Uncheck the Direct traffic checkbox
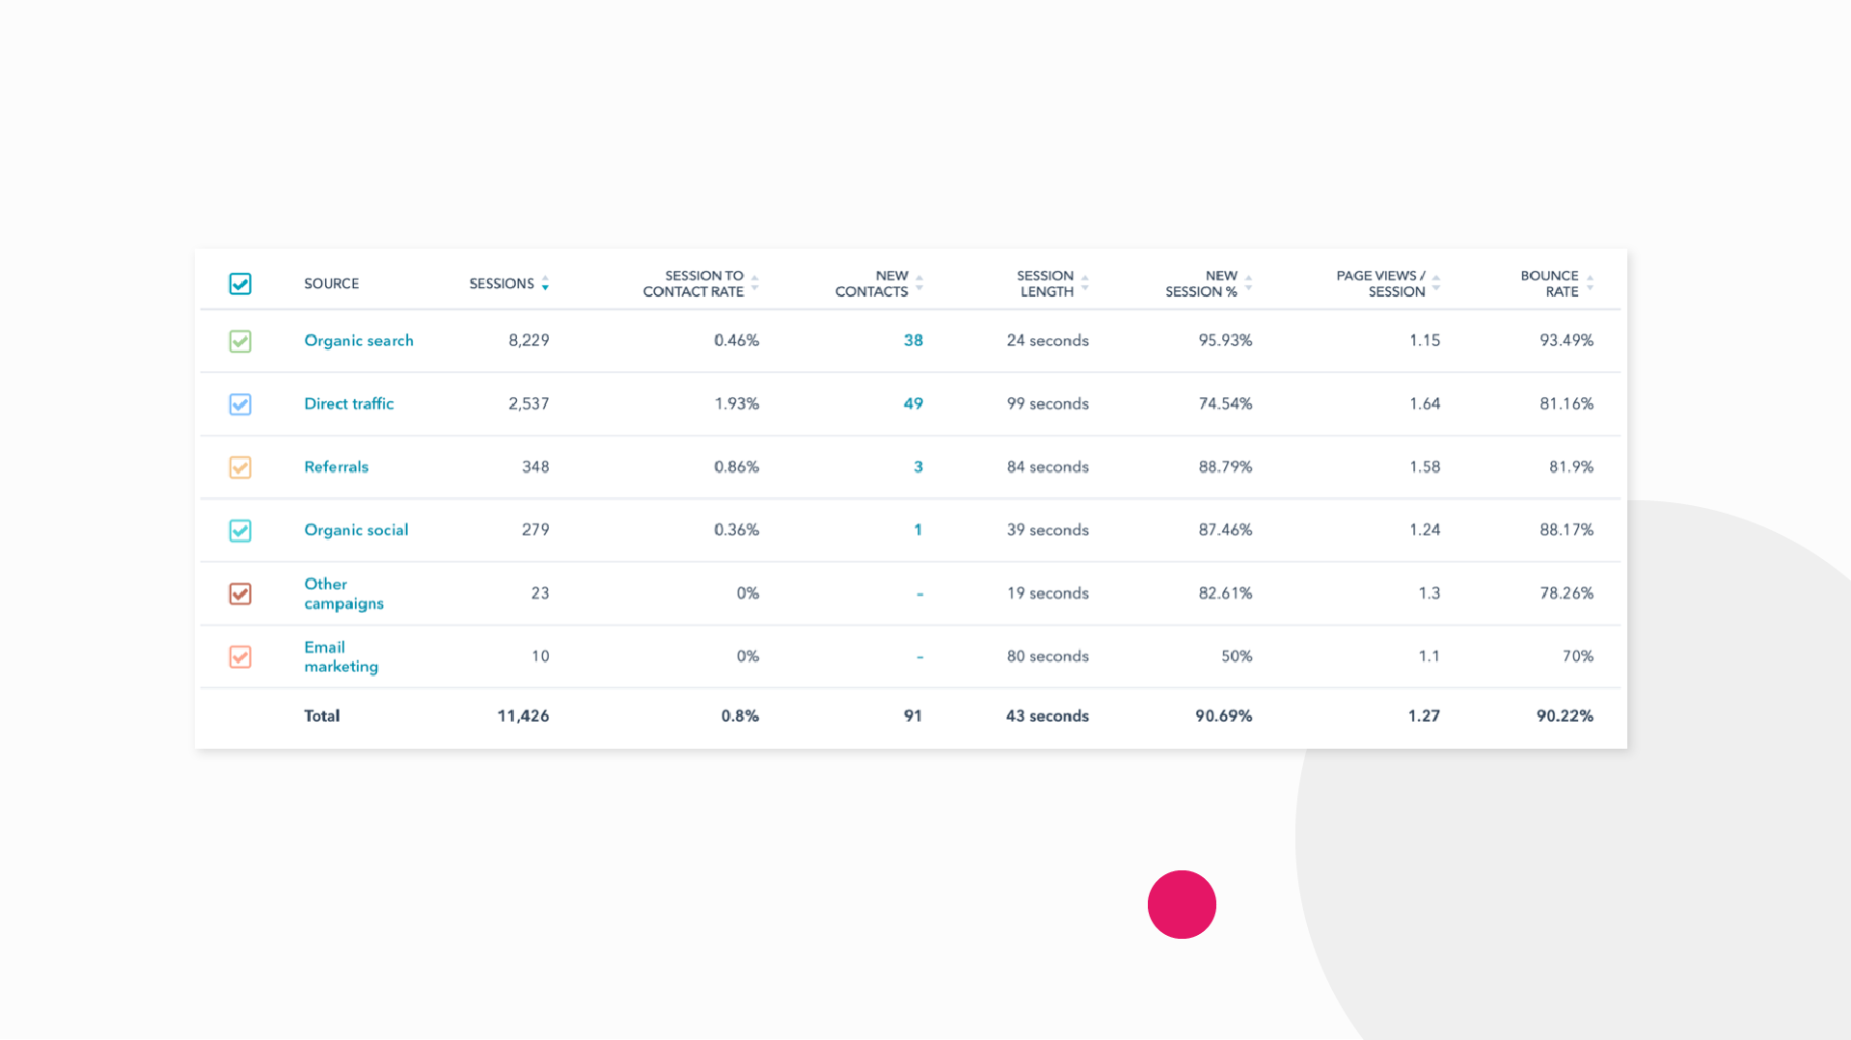The image size is (1851, 1040). (x=240, y=404)
